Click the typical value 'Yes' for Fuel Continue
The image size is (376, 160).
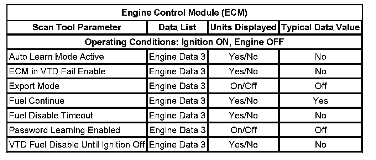(x=320, y=101)
